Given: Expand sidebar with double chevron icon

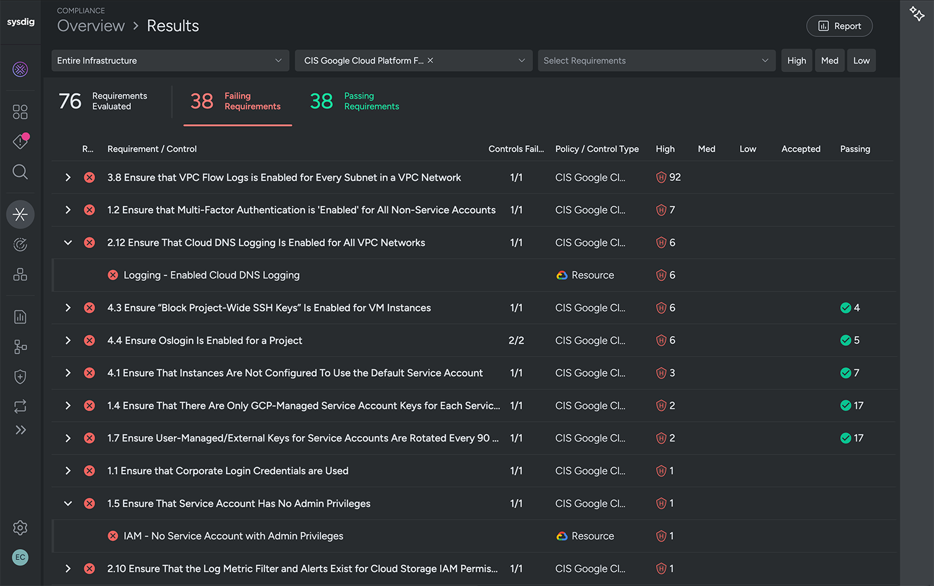Looking at the screenshot, I should pyautogui.click(x=20, y=430).
